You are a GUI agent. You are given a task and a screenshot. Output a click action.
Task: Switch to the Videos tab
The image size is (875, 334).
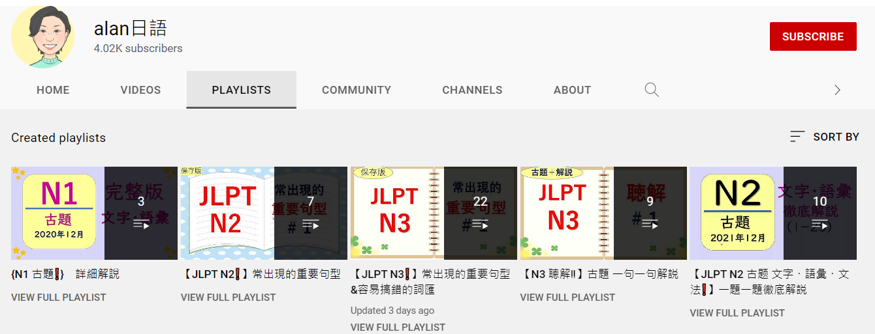click(x=140, y=90)
